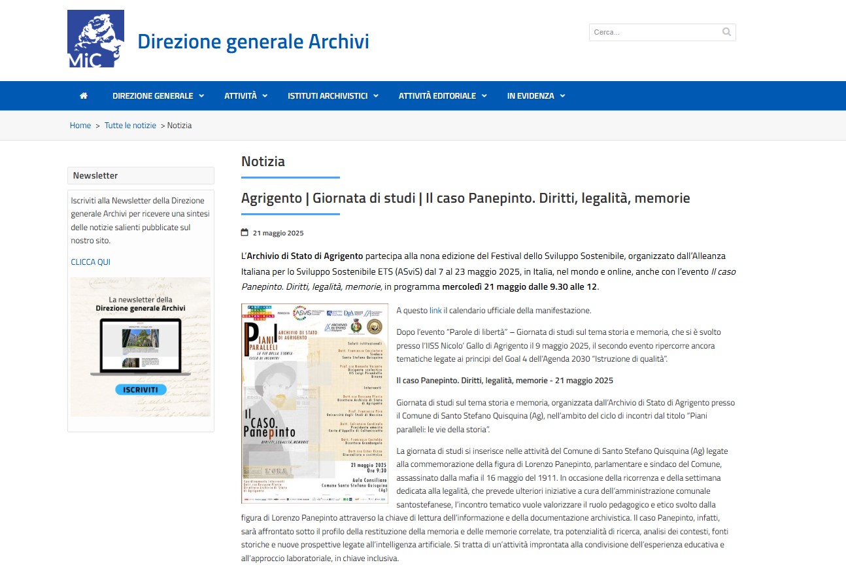Click the MiC logo in header
The width and height of the screenshot is (846, 567).
pos(95,39)
